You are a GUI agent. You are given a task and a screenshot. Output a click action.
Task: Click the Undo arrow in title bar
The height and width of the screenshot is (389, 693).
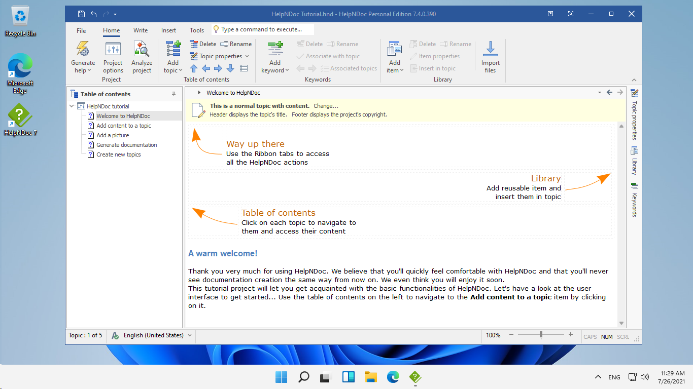point(94,14)
